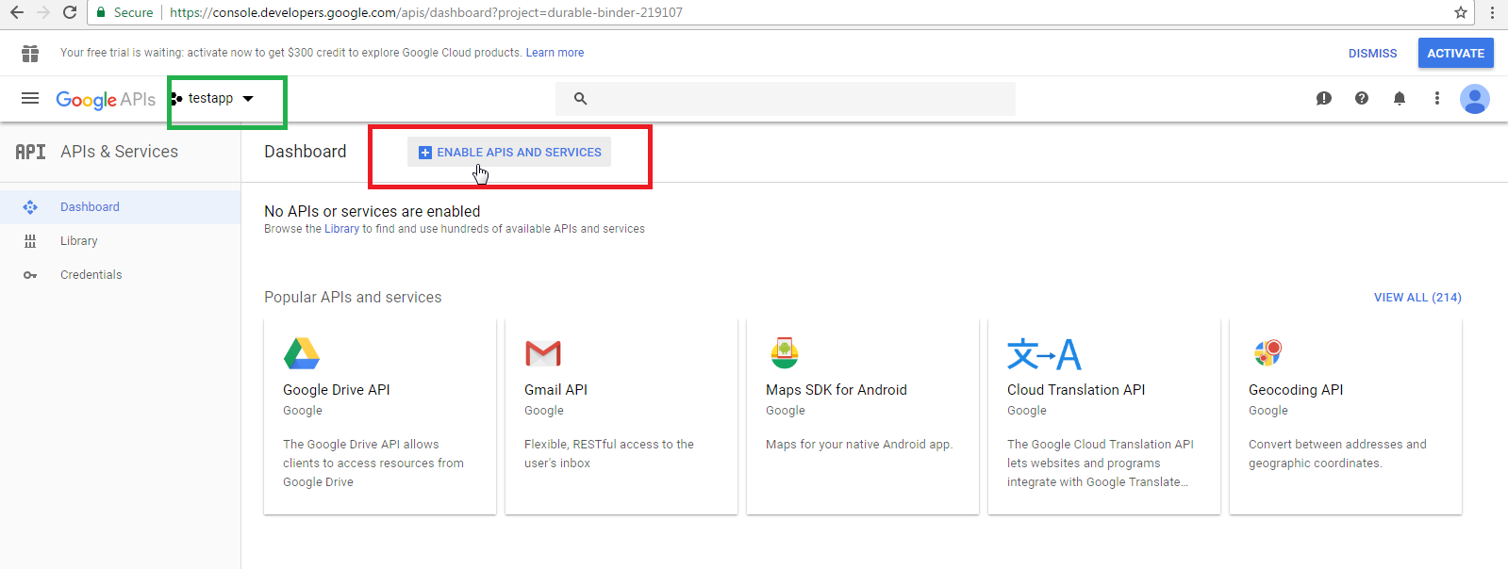Expand the testapp project selector

[x=213, y=98]
